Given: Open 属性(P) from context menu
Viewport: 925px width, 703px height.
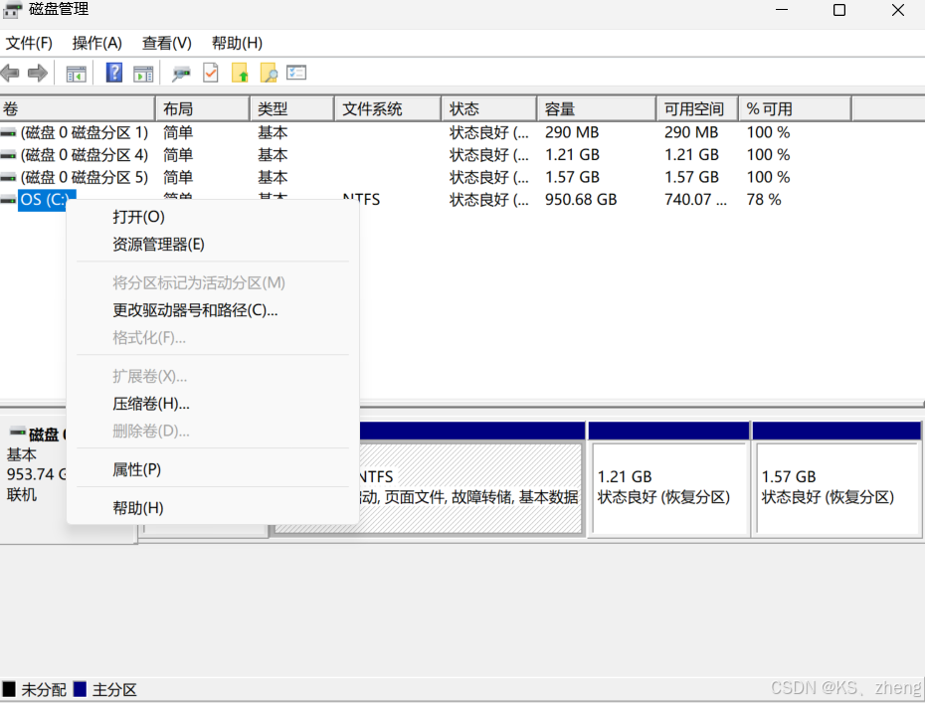Looking at the screenshot, I should coord(213,470).
